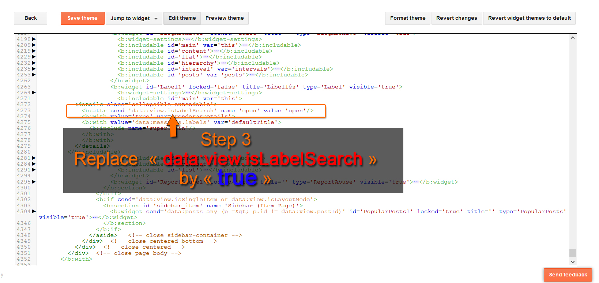Viewport: 599px width, 283px height.
Task: Switch to the Preview theme tab
Action: pyautogui.click(x=225, y=18)
